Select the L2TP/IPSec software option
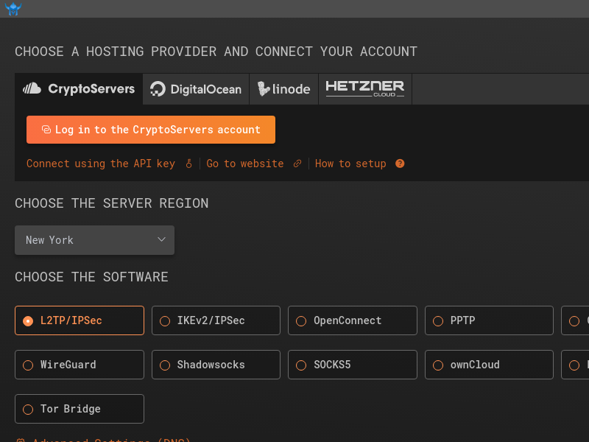Screen dimensions: 589x442 (x=80, y=320)
